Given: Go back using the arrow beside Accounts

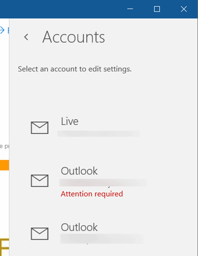Looking at the screenshot, I should [26, 37].
